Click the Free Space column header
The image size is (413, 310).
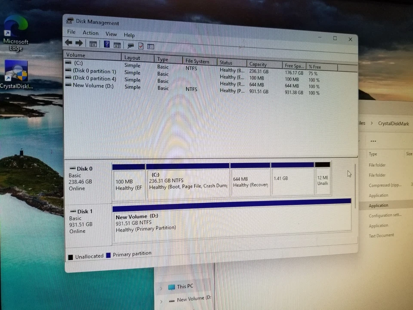[294, 65]
